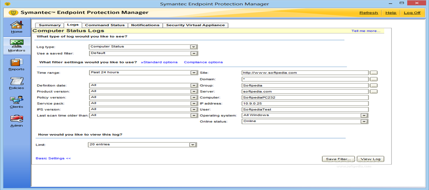Select the Monitors sidebar icon
Image resolution: width=429 pixels, height=190 pixels.
pos(17,45)
